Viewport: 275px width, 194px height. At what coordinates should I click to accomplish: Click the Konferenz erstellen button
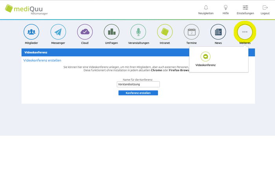coord(138,93)
